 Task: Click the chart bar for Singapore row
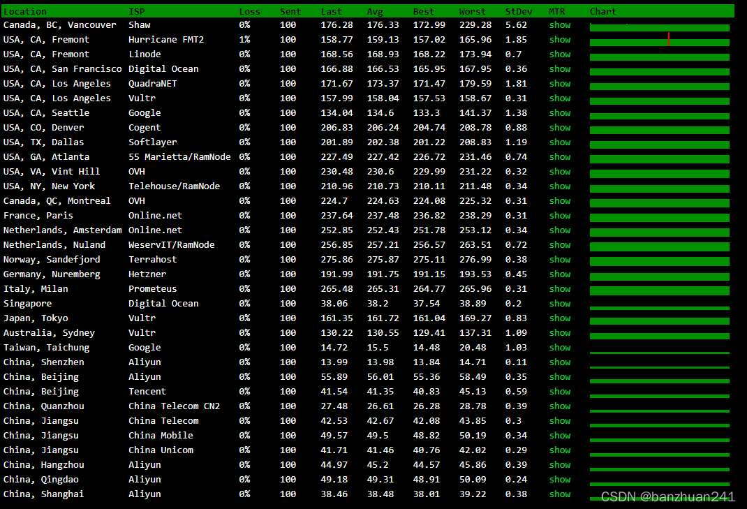coord(659,309)
